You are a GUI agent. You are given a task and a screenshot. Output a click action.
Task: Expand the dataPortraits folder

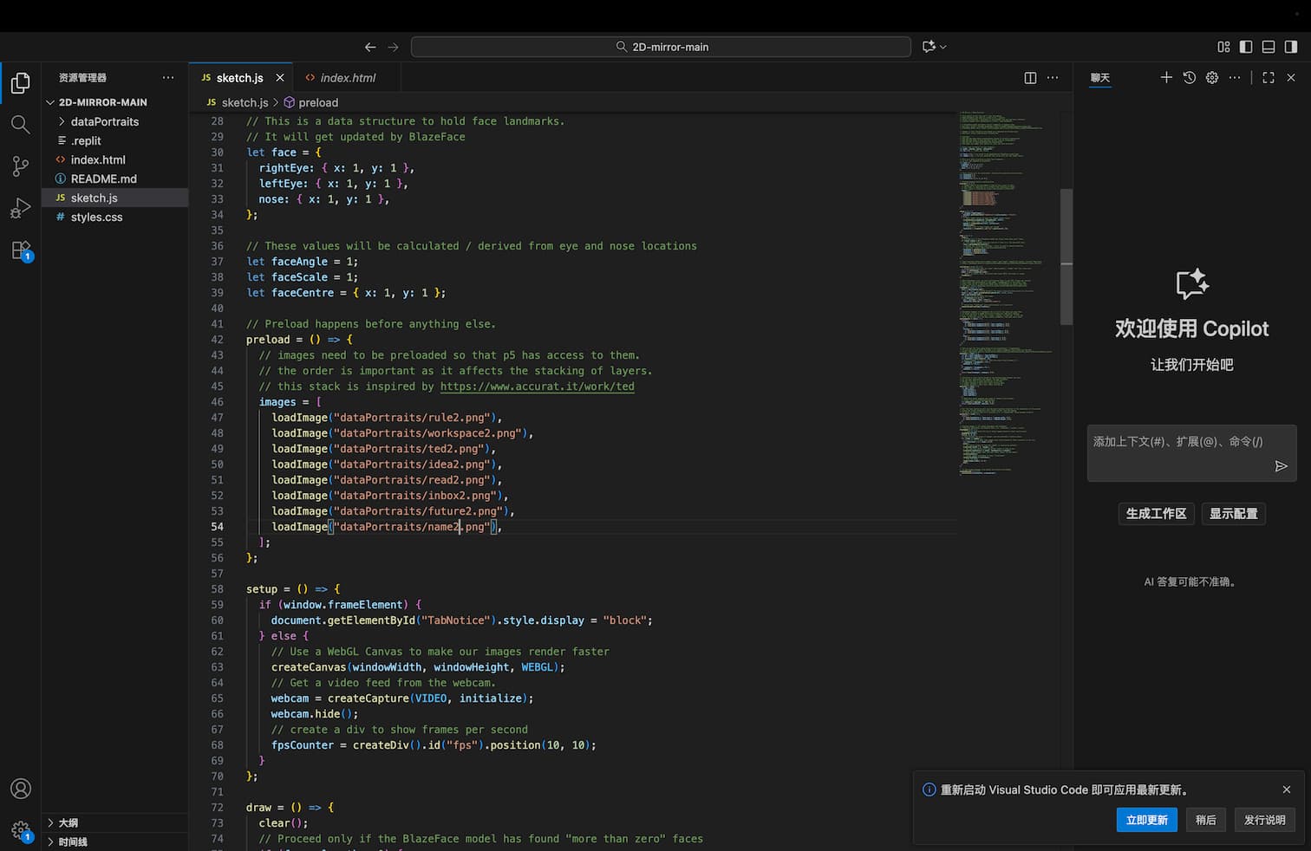[x=104, y=122]
